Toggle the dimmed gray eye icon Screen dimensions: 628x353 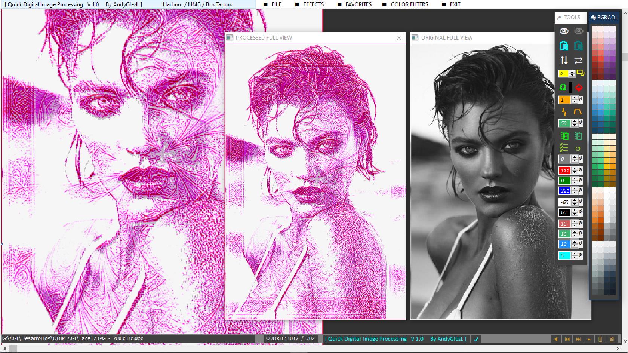pyautogui.click(x=579, y=31)
